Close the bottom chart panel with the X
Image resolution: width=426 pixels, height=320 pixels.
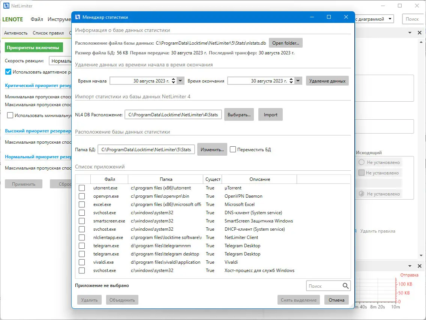[x=420, y=266]
